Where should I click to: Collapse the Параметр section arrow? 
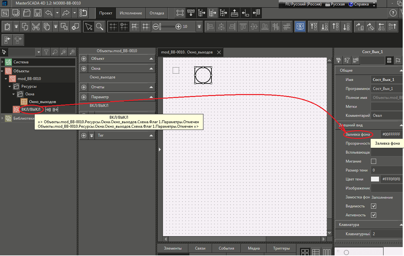click(x=151, y=97)
